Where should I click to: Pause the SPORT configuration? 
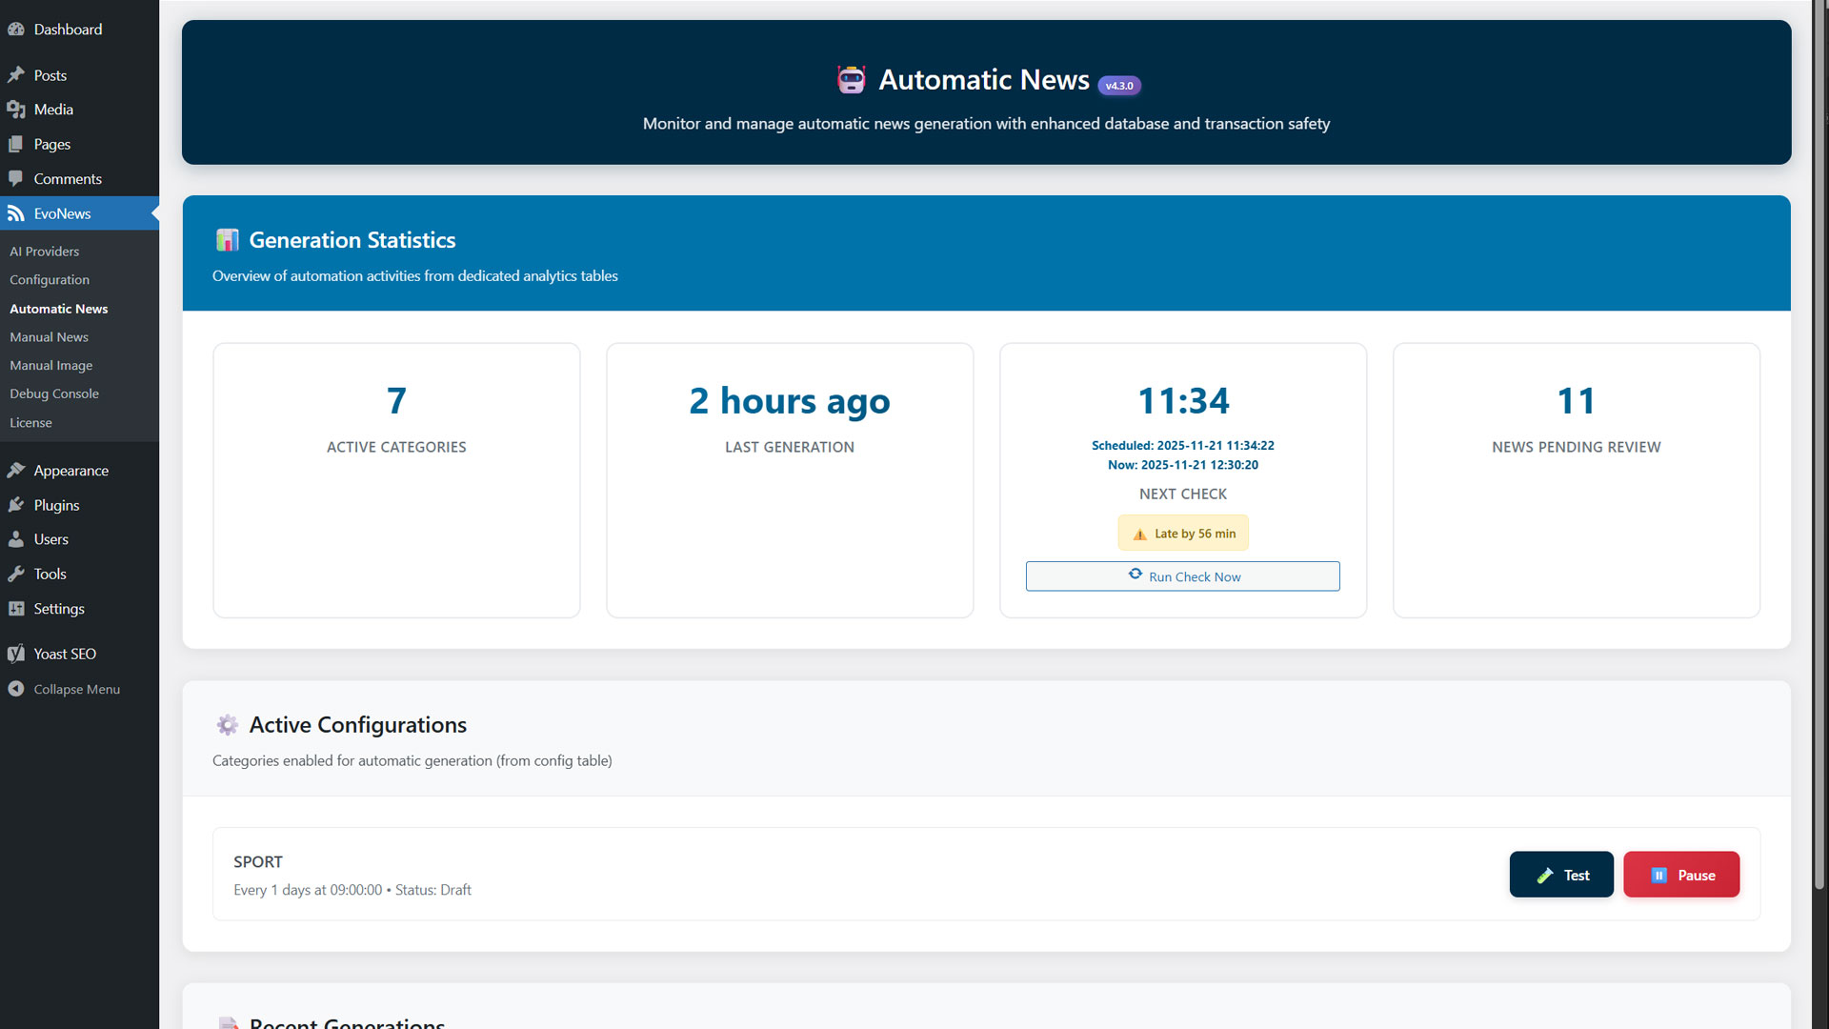click(x=1681, y=875)
